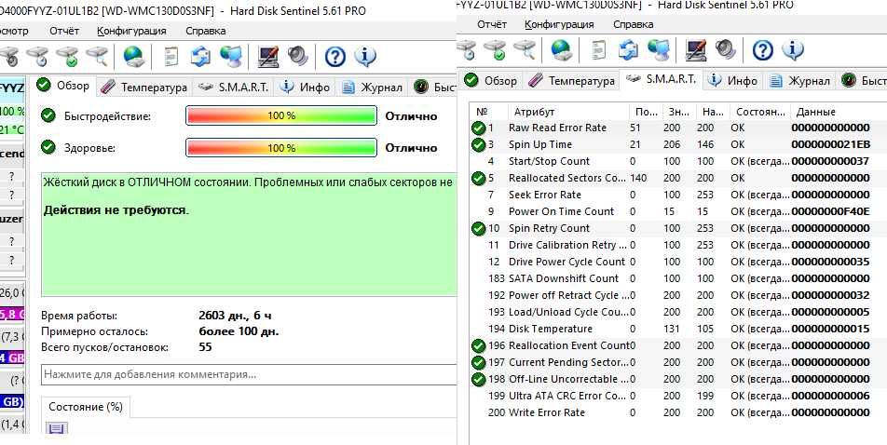Switch to Журнал tab in the Overview window
Screen dimensions: 887x445
pos(373,88)
